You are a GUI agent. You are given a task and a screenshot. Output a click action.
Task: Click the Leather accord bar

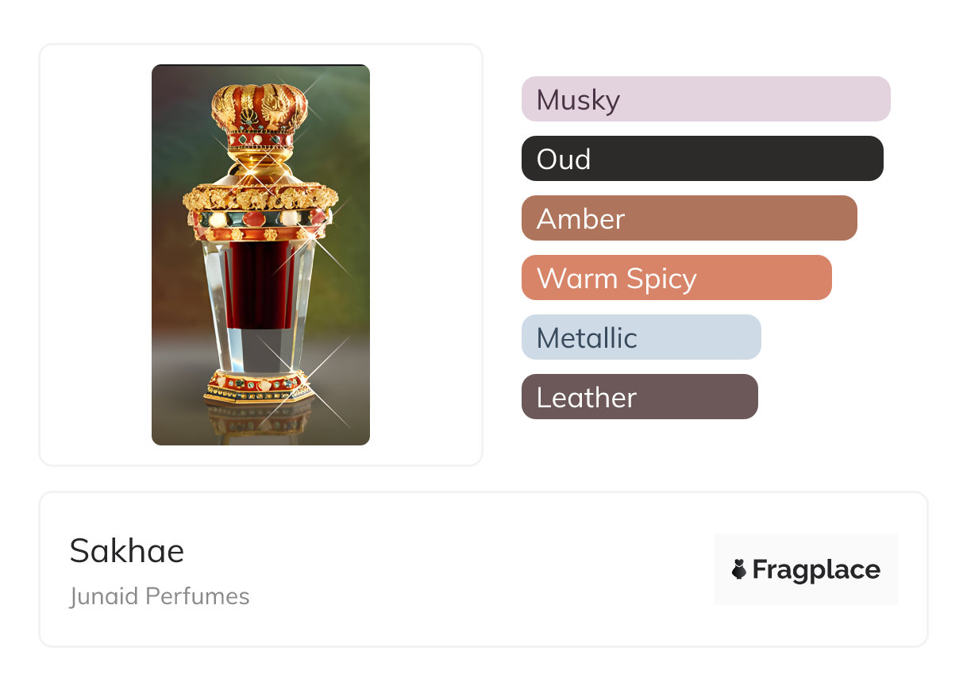639,397
